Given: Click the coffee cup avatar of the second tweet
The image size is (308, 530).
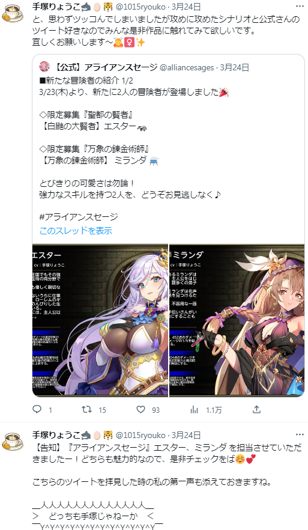Looking at the screenshot, I should (x=13, y=442).
